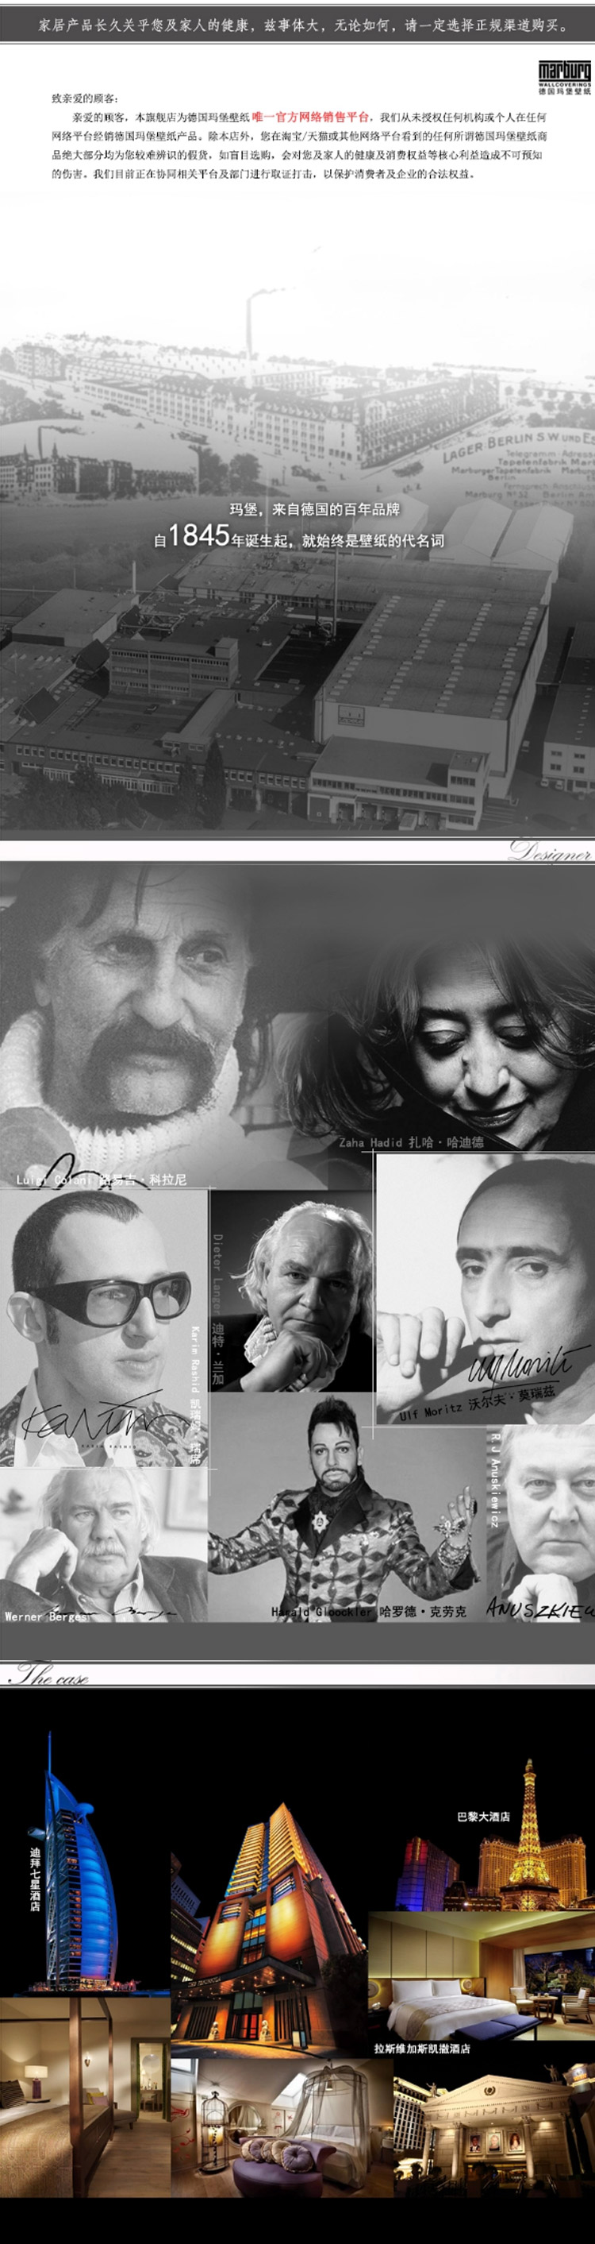Open the Designer section heading
Image resolution: width=595 pixels, height=2244 pixels.
(551, 851)
